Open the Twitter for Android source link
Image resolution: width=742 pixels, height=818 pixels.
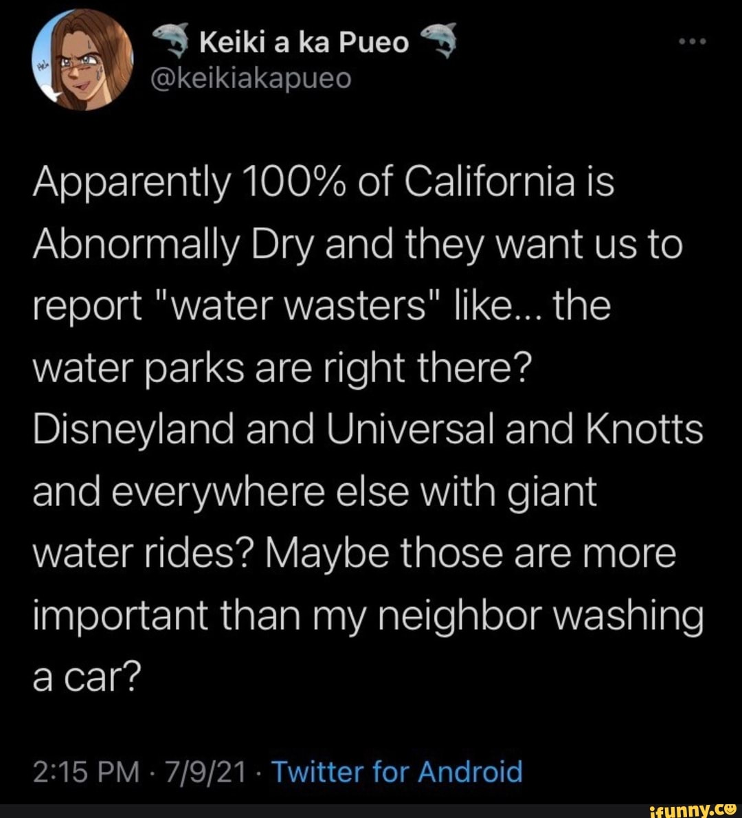click(397, 771)
